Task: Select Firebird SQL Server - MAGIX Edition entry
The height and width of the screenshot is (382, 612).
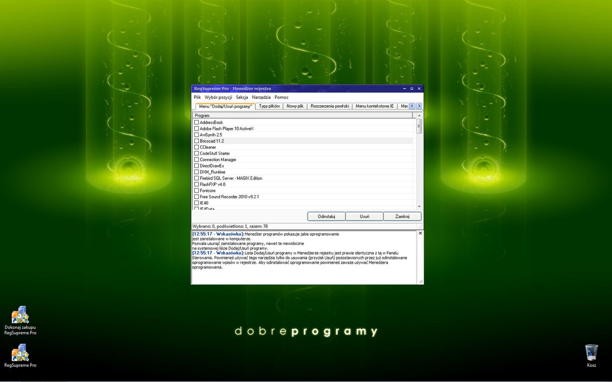Action: coord(231,178)
